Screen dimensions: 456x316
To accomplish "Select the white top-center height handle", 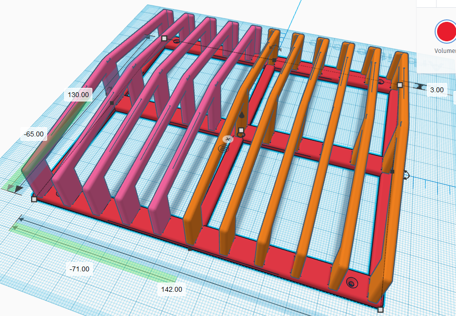I will (241, 130).
